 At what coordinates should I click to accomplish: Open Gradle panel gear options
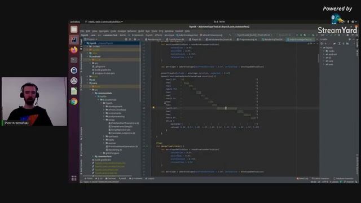point(350,39)
